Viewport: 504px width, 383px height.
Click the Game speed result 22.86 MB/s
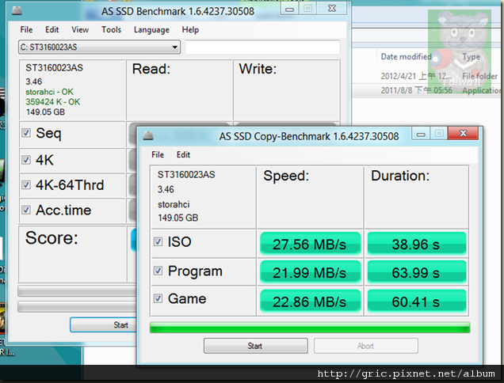(310, 301)
